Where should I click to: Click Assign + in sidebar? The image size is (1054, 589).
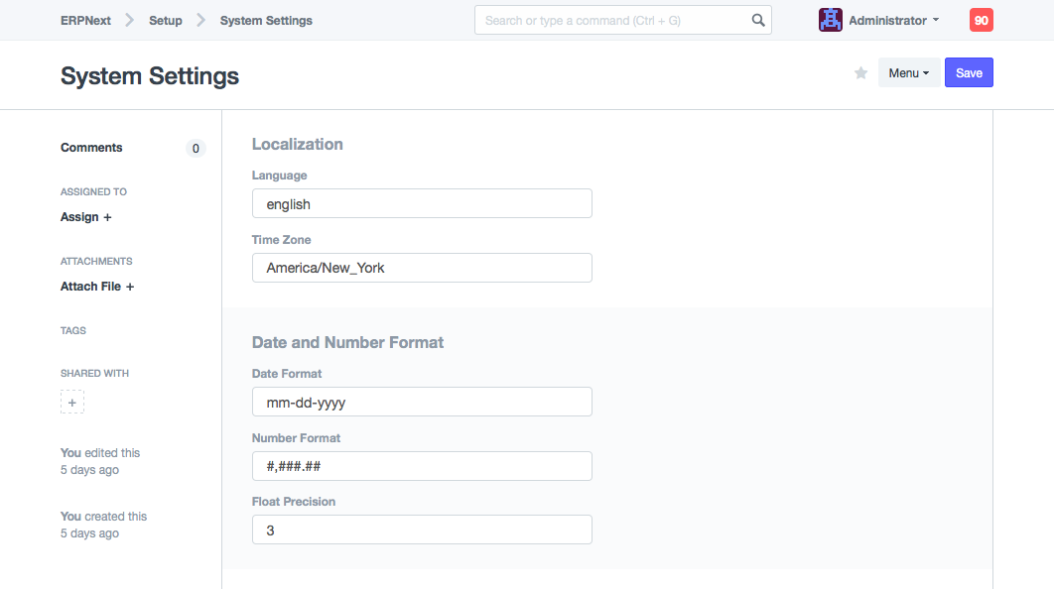click(85, 217)
